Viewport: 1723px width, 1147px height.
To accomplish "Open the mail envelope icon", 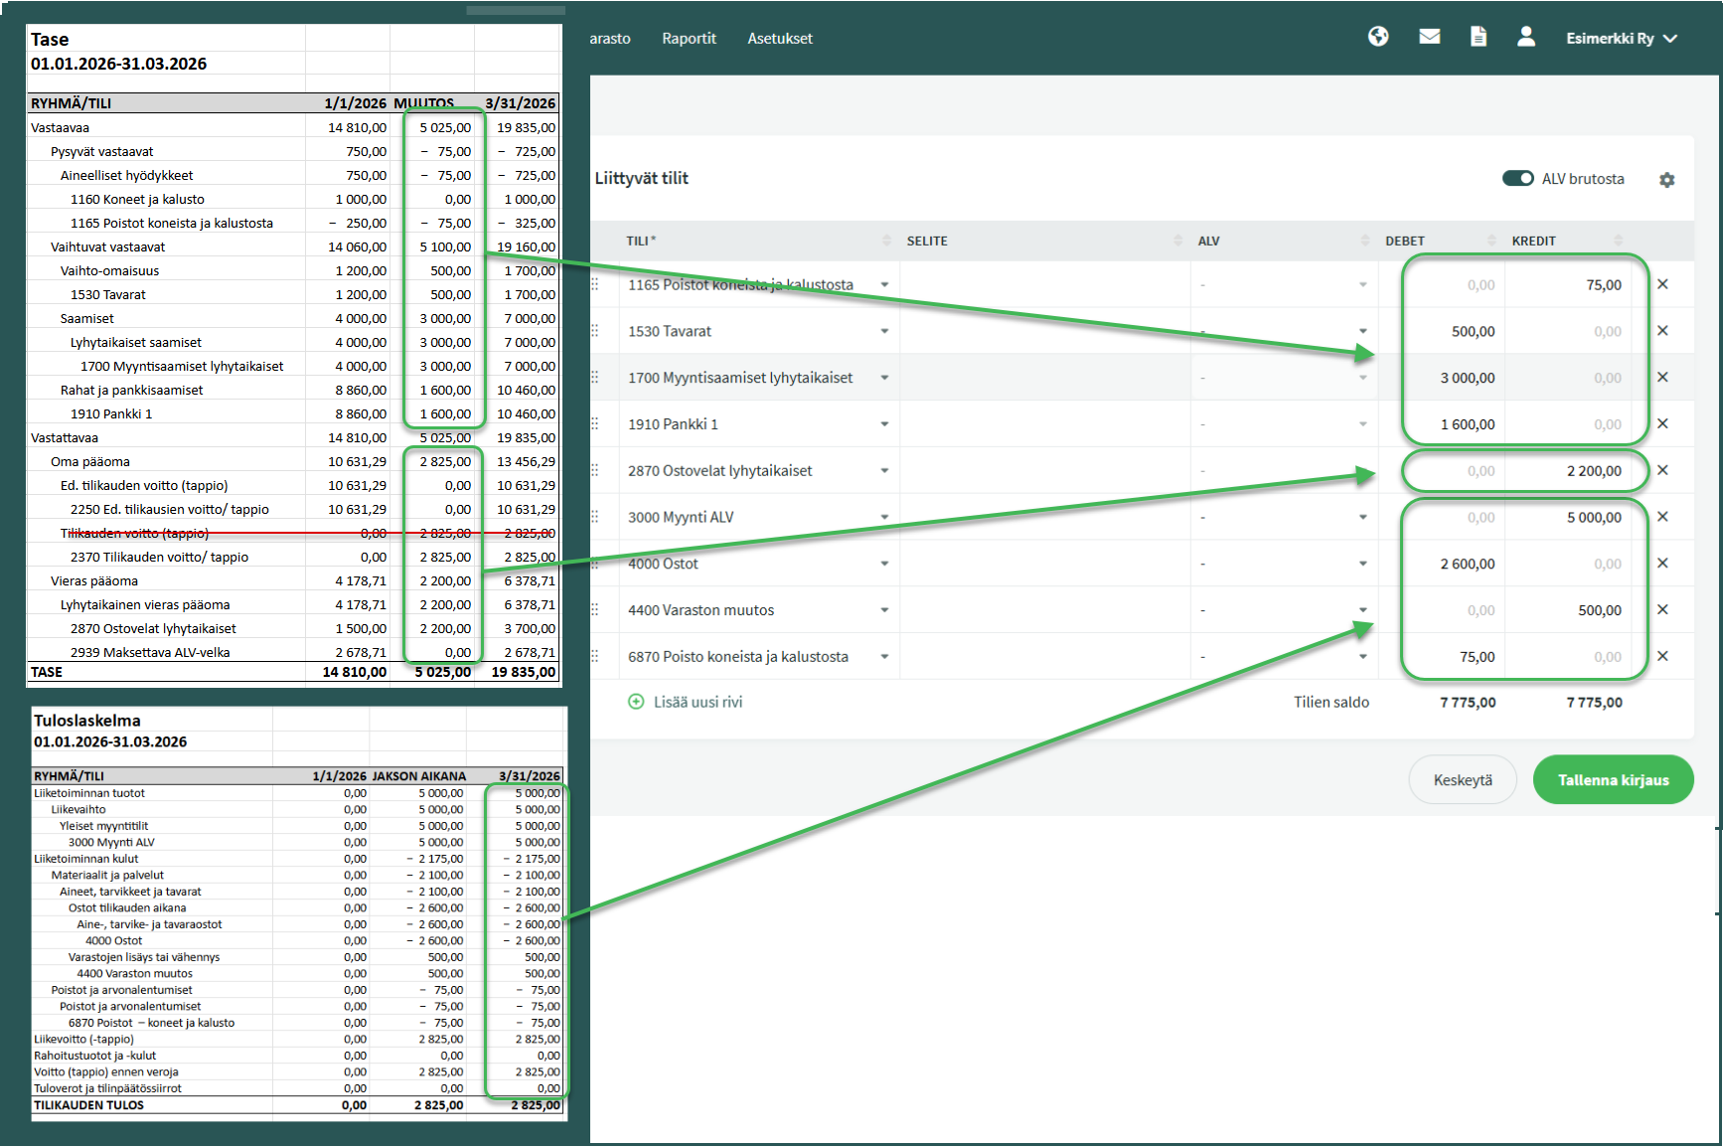I will pos(1429,37).
